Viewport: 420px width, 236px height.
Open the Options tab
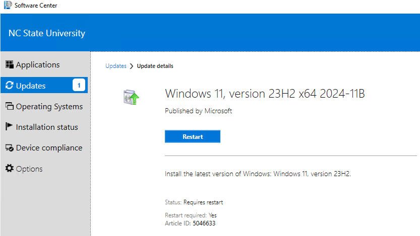pyautogui.click(x=29, y=169)
